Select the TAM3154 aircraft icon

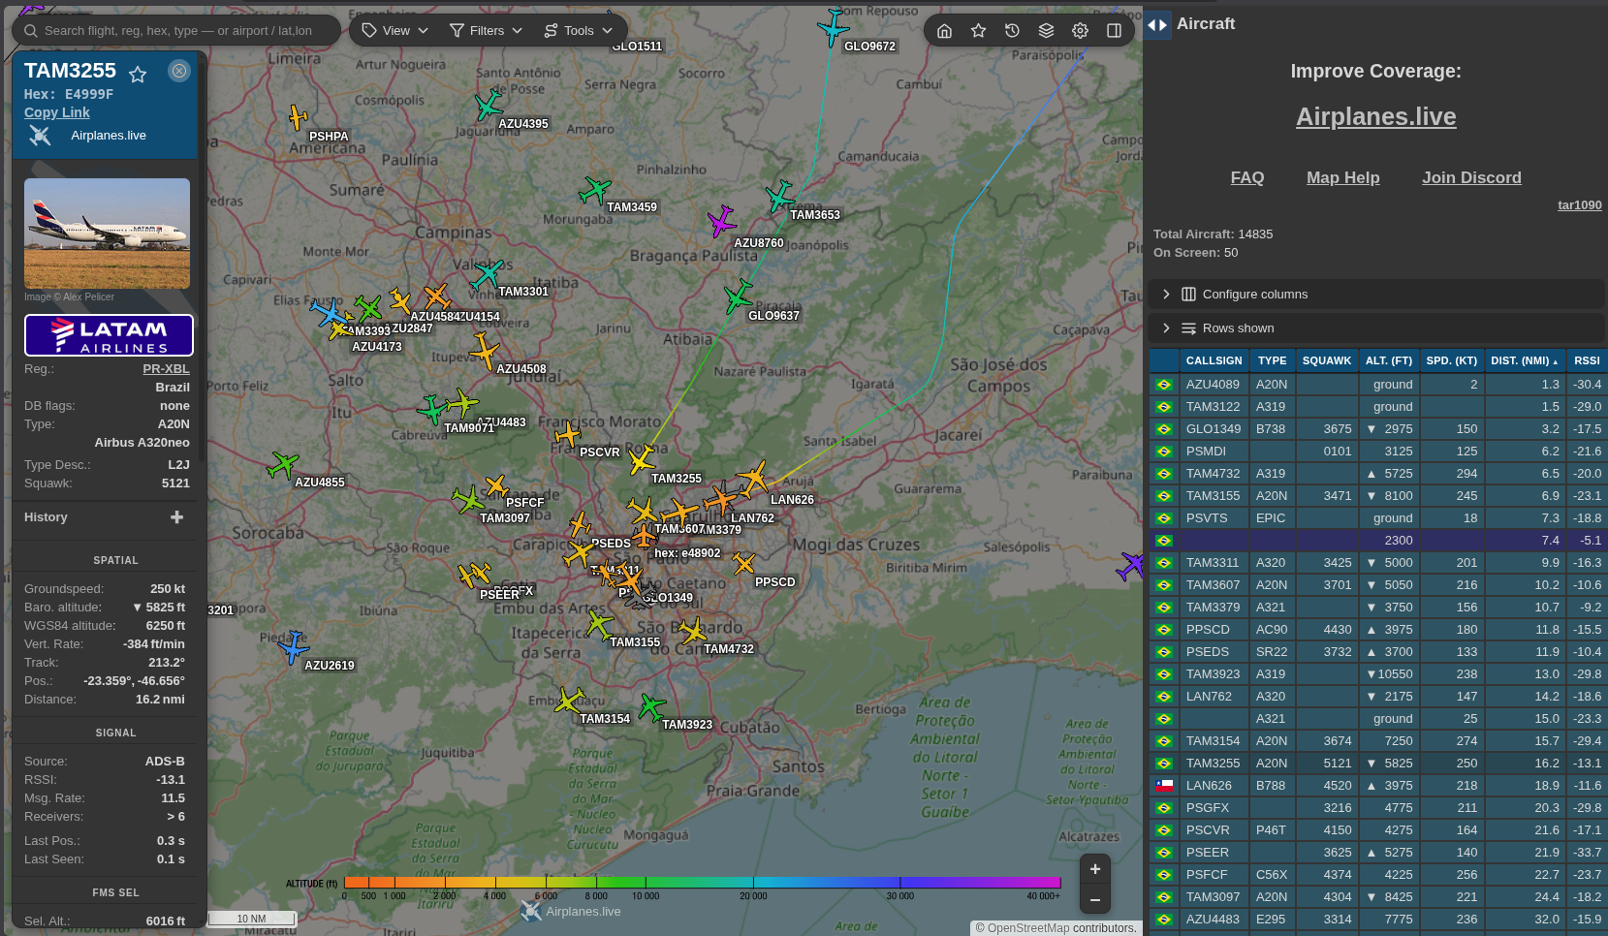pos(569,700)
